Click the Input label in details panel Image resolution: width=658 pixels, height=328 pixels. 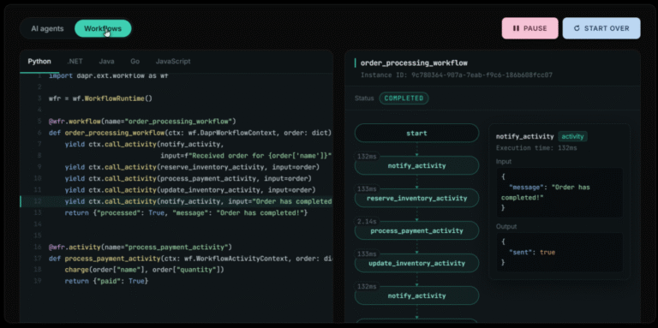tap(504, 162)
